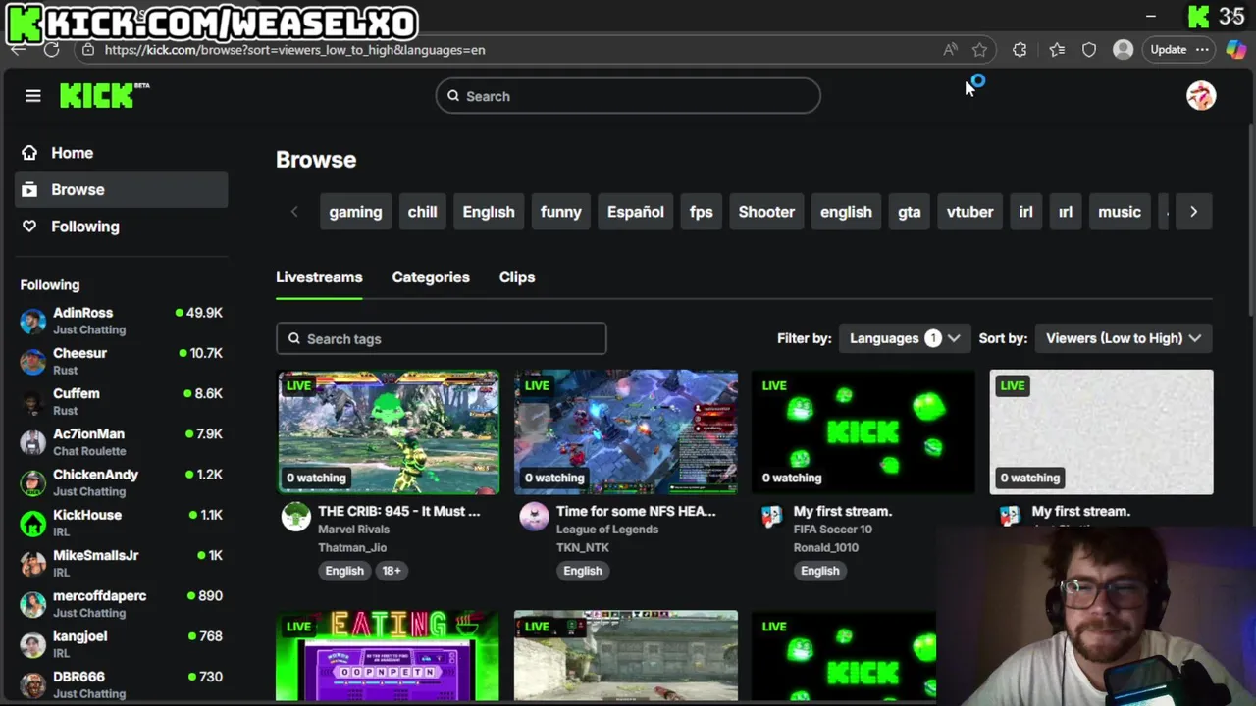1256x706 pixels.
Task: Select the vtuber tag
Action: pyautogui.click(x=969, y=212)
